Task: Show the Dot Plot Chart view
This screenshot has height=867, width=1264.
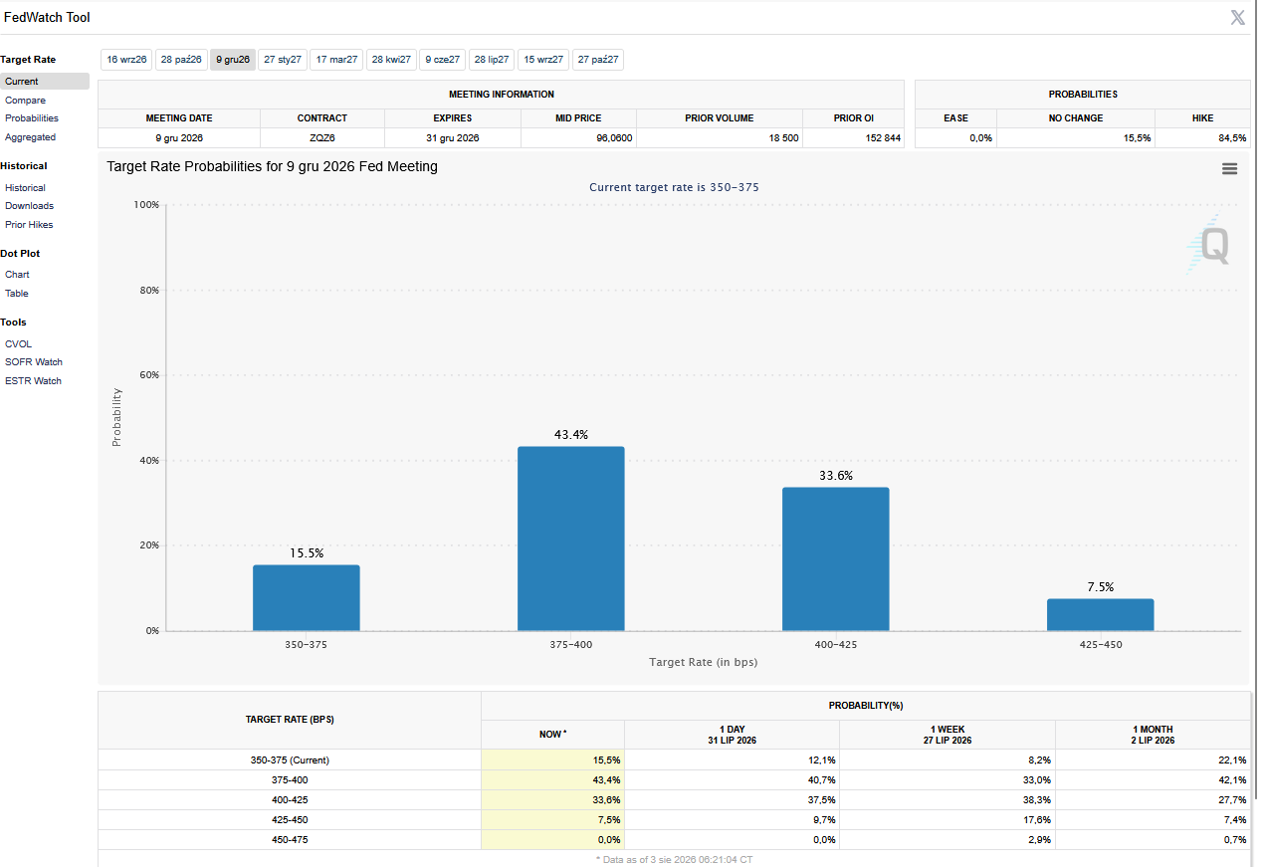Action: [17, 275]
